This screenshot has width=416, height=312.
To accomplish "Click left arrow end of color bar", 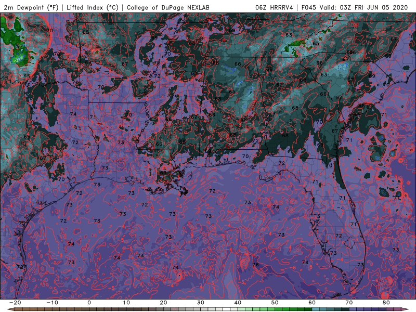I will tap(10, 309).
